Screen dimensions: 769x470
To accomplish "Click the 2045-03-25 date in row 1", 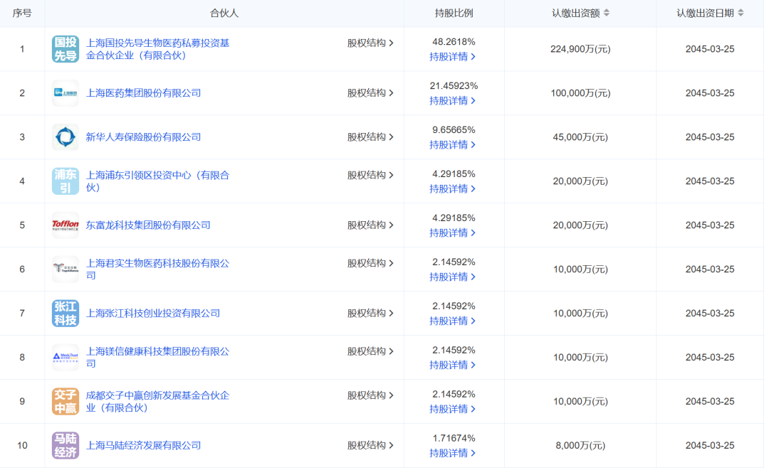I will (710, 49).
